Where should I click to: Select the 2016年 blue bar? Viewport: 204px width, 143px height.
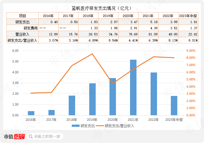click(31, 113)
